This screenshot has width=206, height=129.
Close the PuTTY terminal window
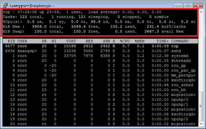click(x=198, y=6)
